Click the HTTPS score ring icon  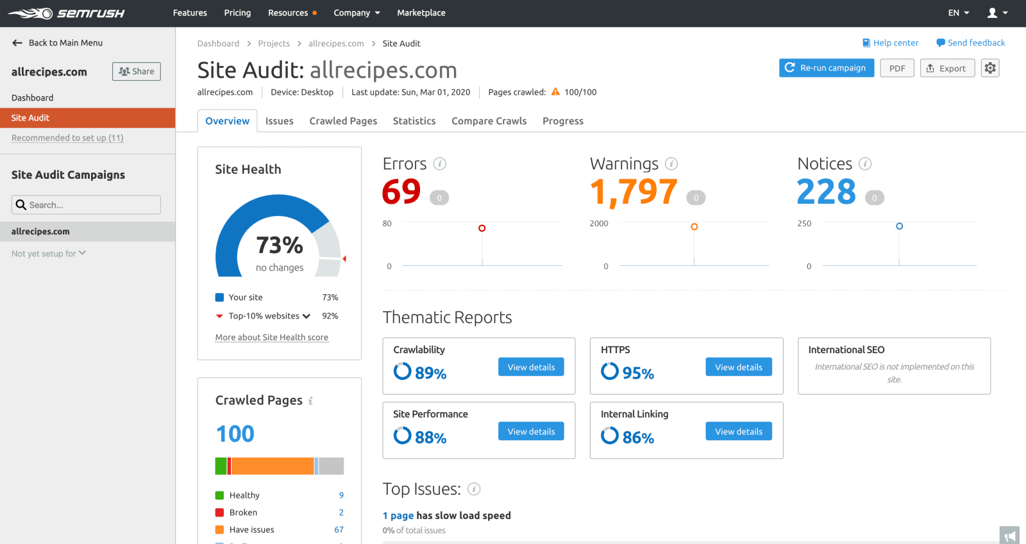tap(610, 371)
